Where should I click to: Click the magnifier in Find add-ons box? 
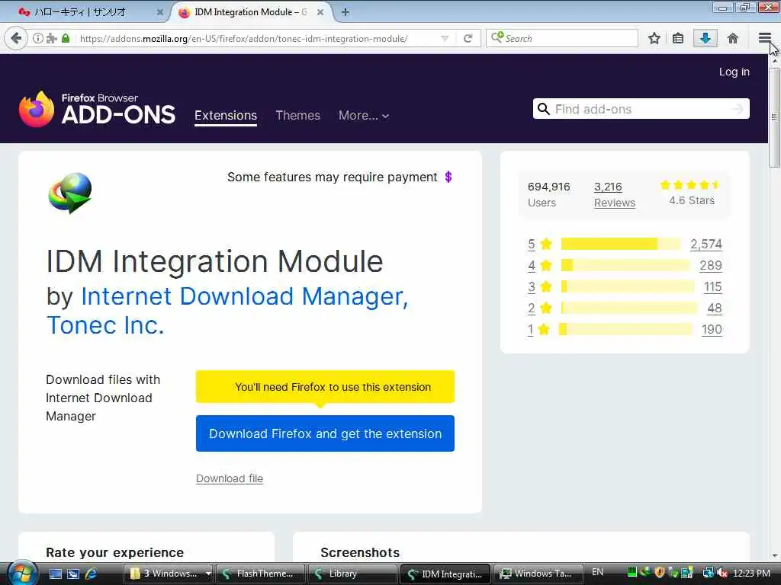click(x=543, y=109)
